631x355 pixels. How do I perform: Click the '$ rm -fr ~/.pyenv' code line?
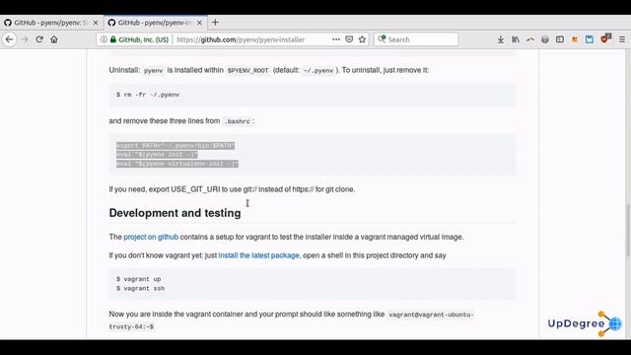point(148,95)
